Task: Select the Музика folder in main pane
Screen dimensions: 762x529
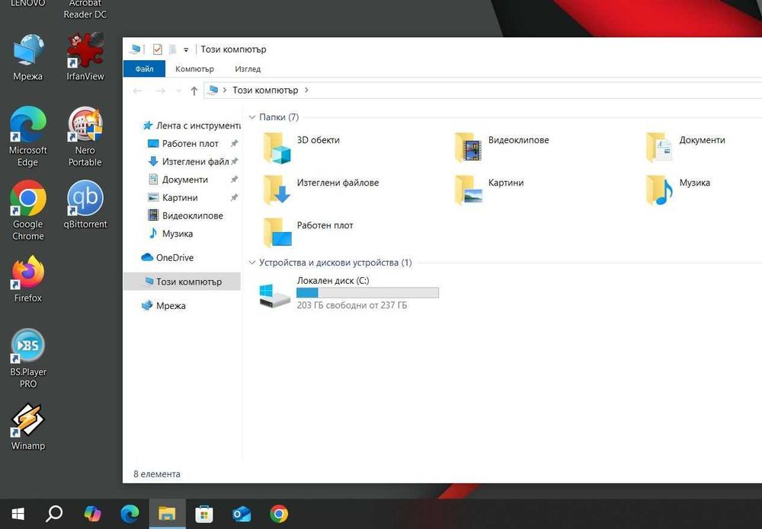Action: click(x=678, y=190)
